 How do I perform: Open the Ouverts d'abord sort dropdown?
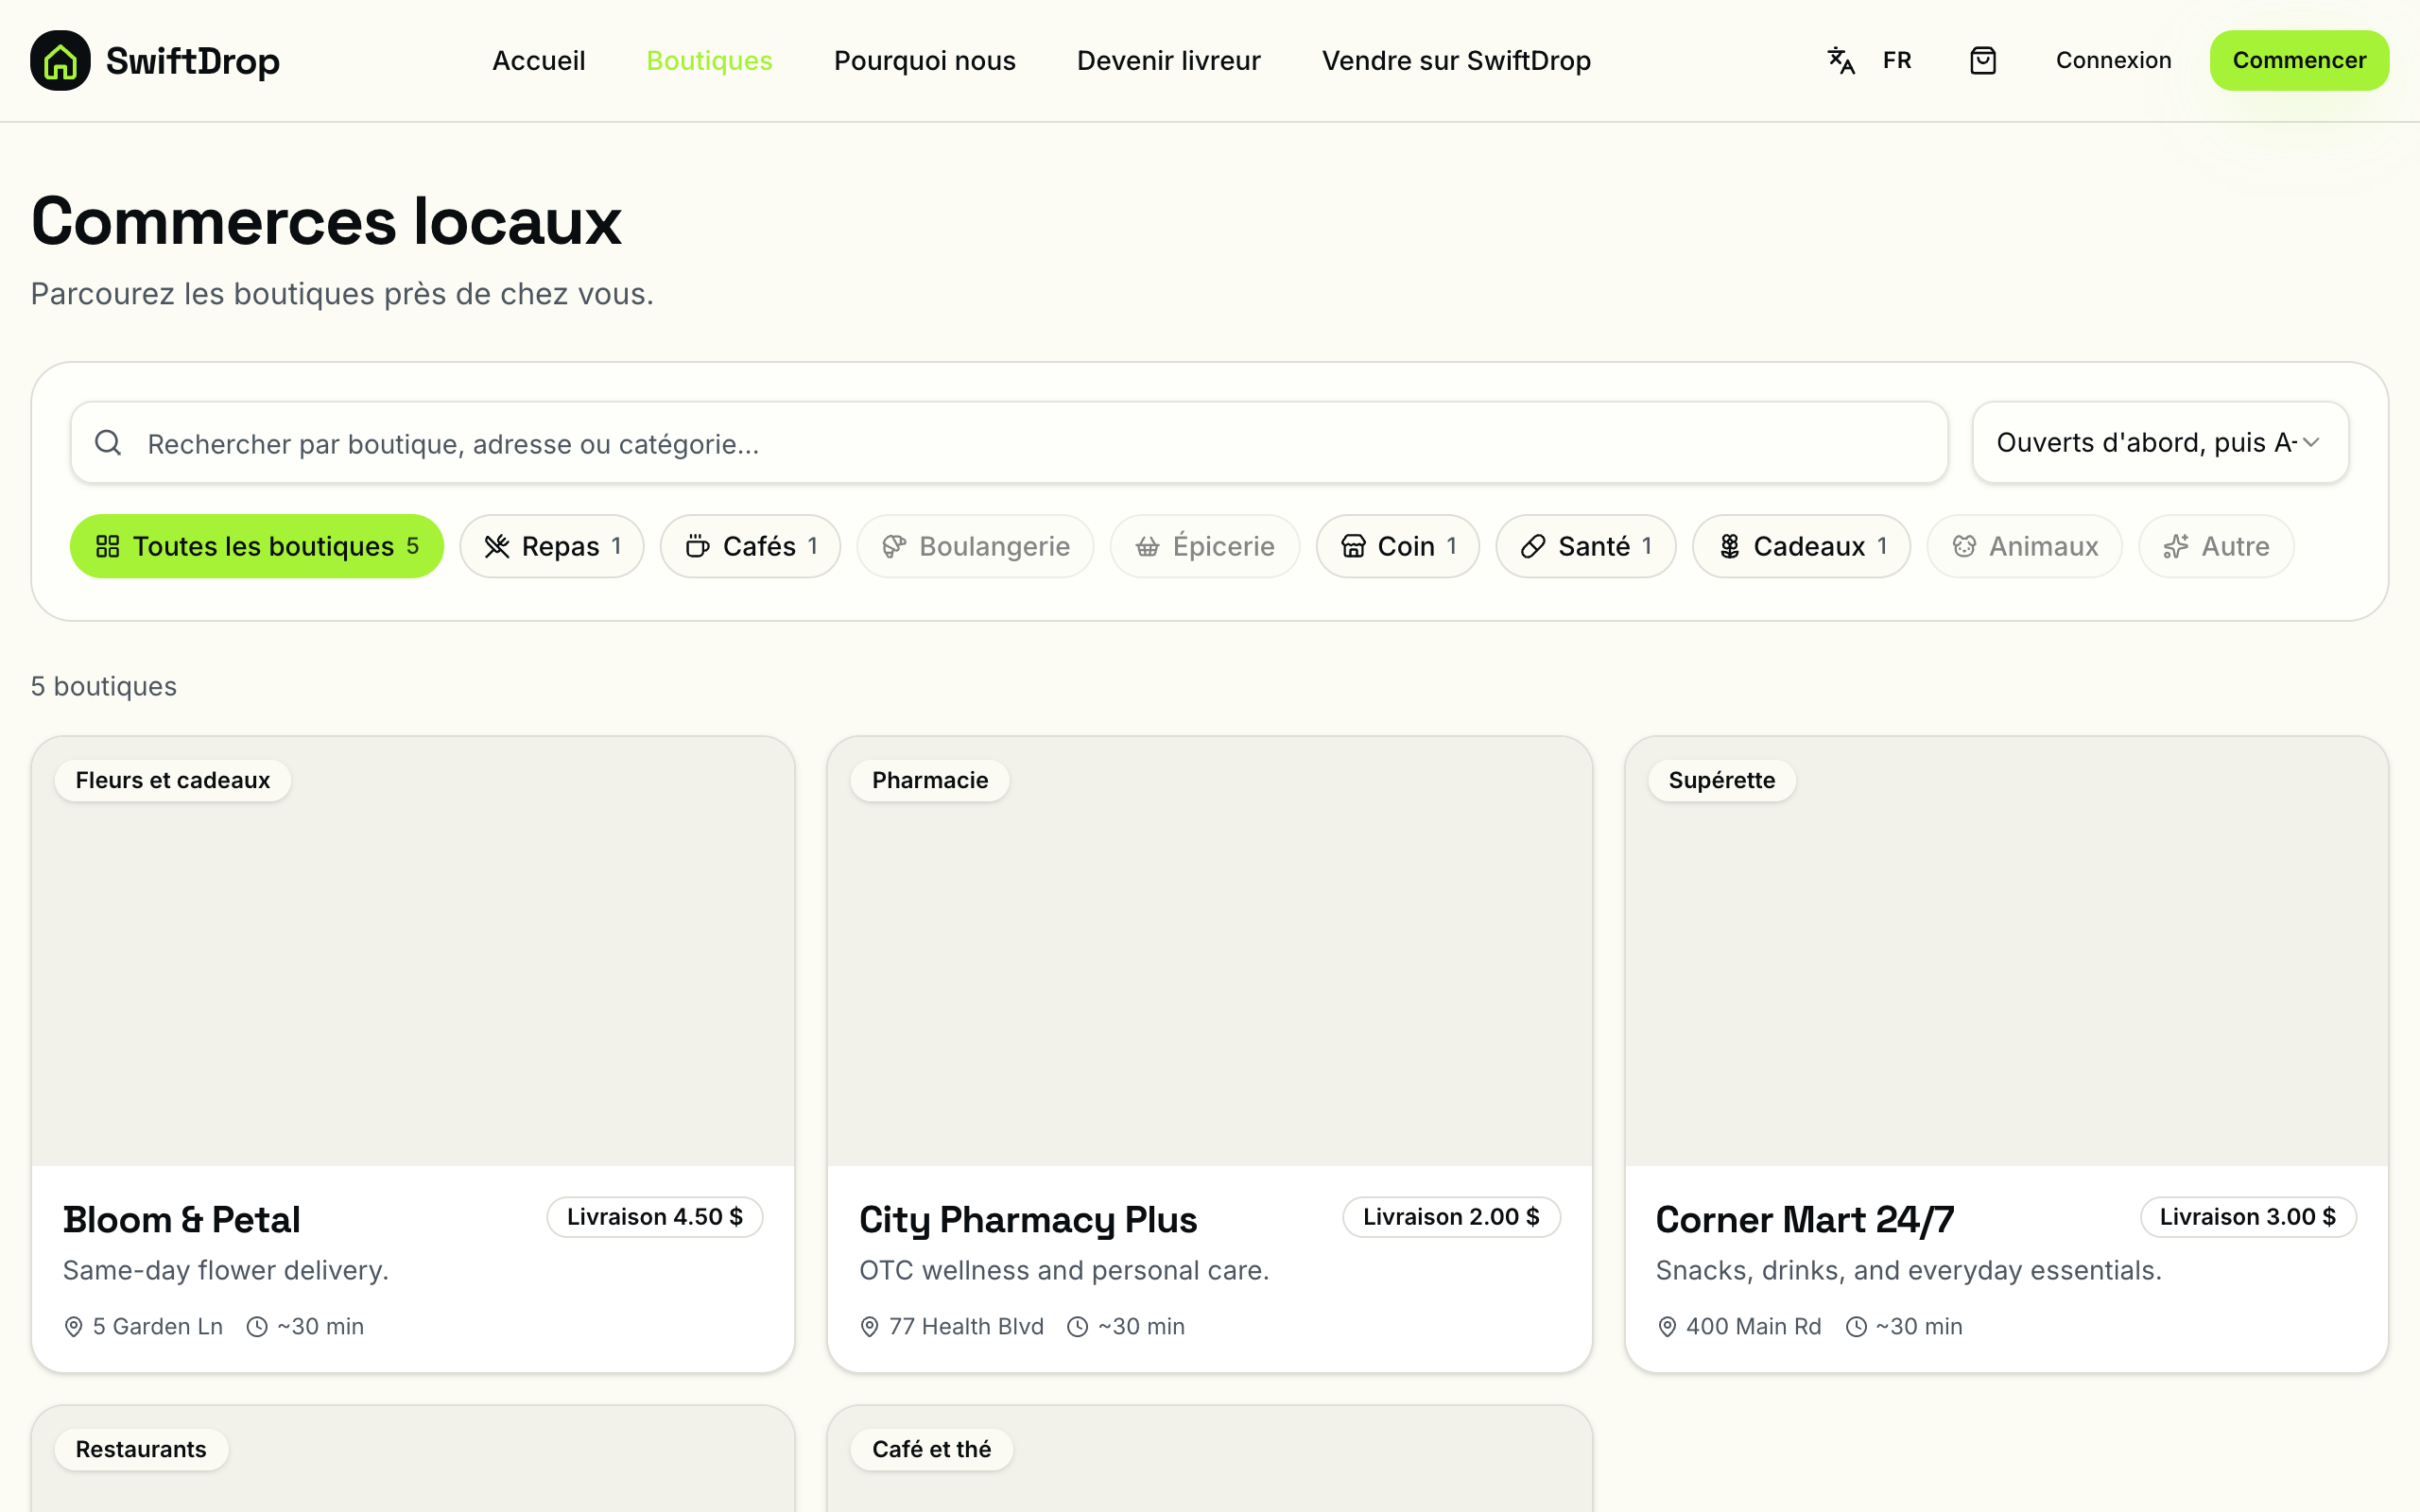[x=2160, y=442]
